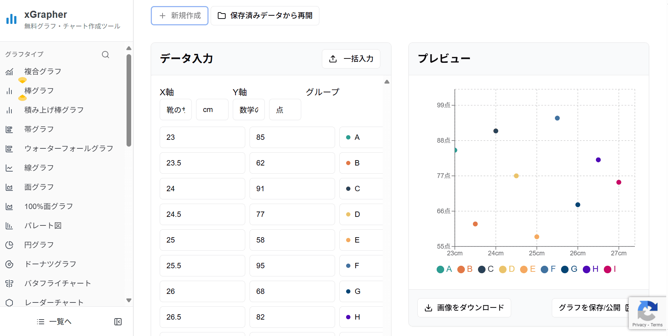Screen dimensions: 668x336
Task: Click the X-axis input field containing 24.5
Action: point(202,214)
